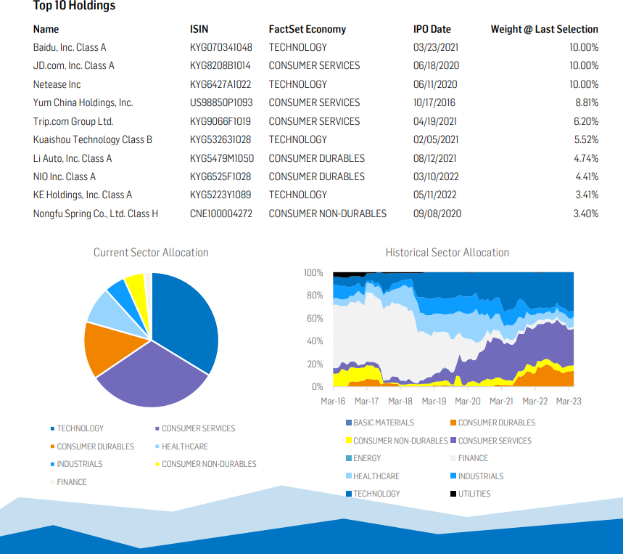This screenshot has width=623, height=554.
Task: Click the Consumer Non-Durables pie legend swatch
Action: click(157, 464)
